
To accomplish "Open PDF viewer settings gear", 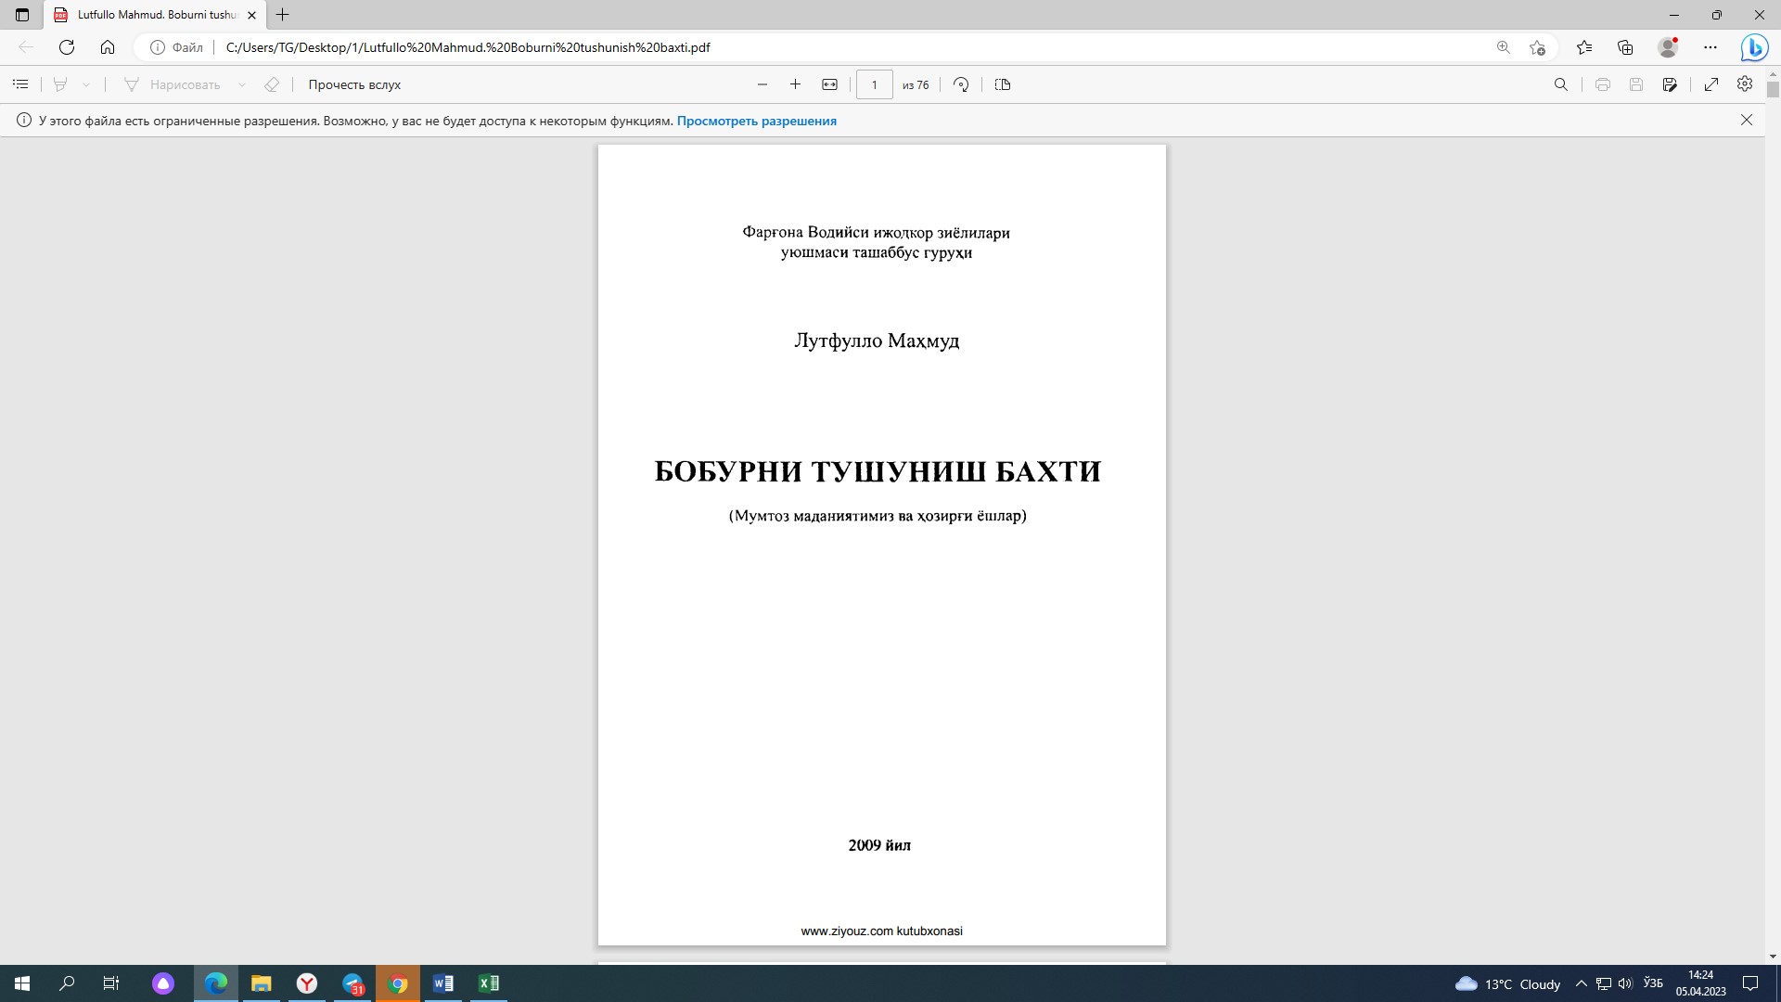I will 1744,84.
